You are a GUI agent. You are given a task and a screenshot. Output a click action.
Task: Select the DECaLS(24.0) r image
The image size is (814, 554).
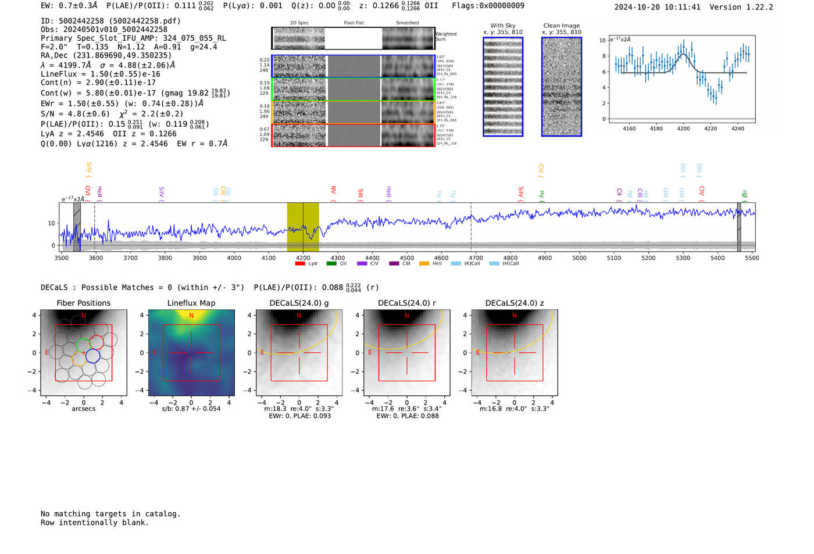coord(406,353)
